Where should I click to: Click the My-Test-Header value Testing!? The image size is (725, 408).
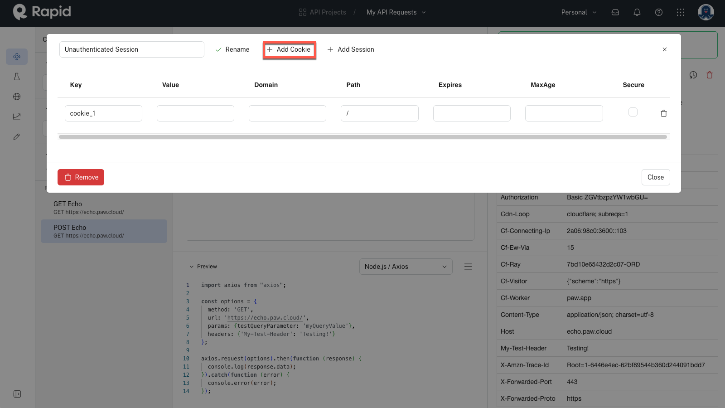click(x=578, y=348)
